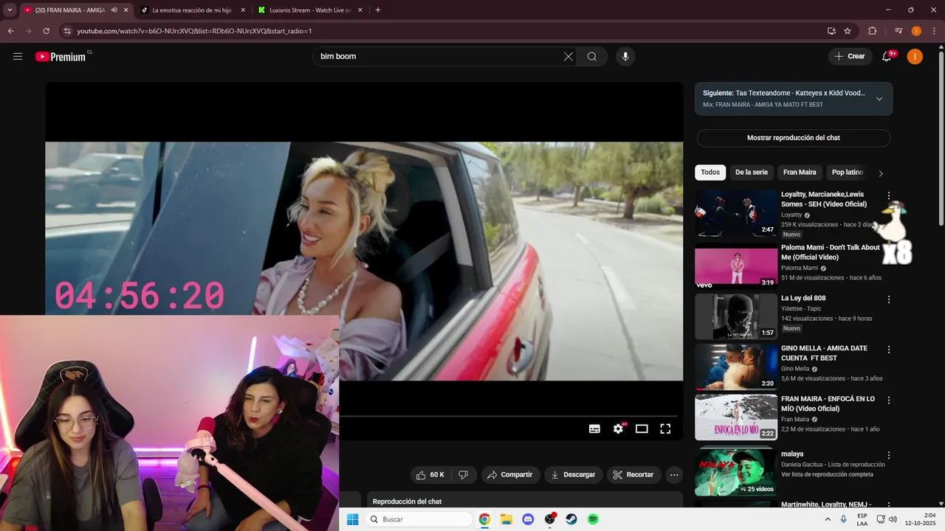Like the video with 60 K likes
945x531 pixels.
430,475
